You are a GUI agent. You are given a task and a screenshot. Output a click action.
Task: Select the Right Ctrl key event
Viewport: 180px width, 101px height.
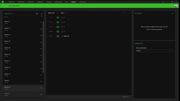[66, 36]
